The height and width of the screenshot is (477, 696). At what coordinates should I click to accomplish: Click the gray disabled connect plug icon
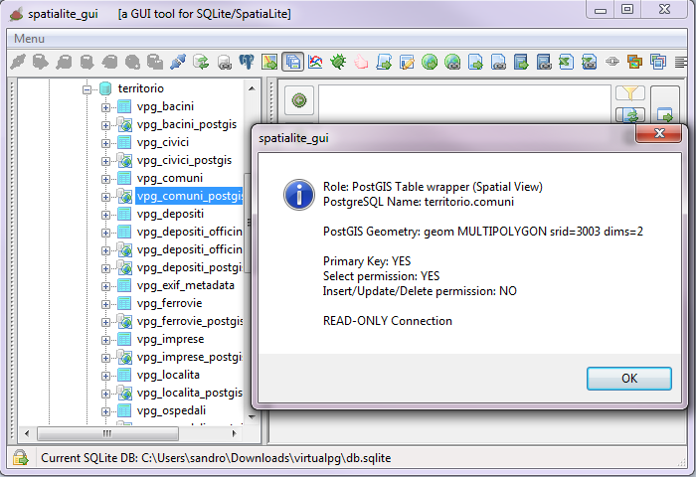[x=18, y=62]
